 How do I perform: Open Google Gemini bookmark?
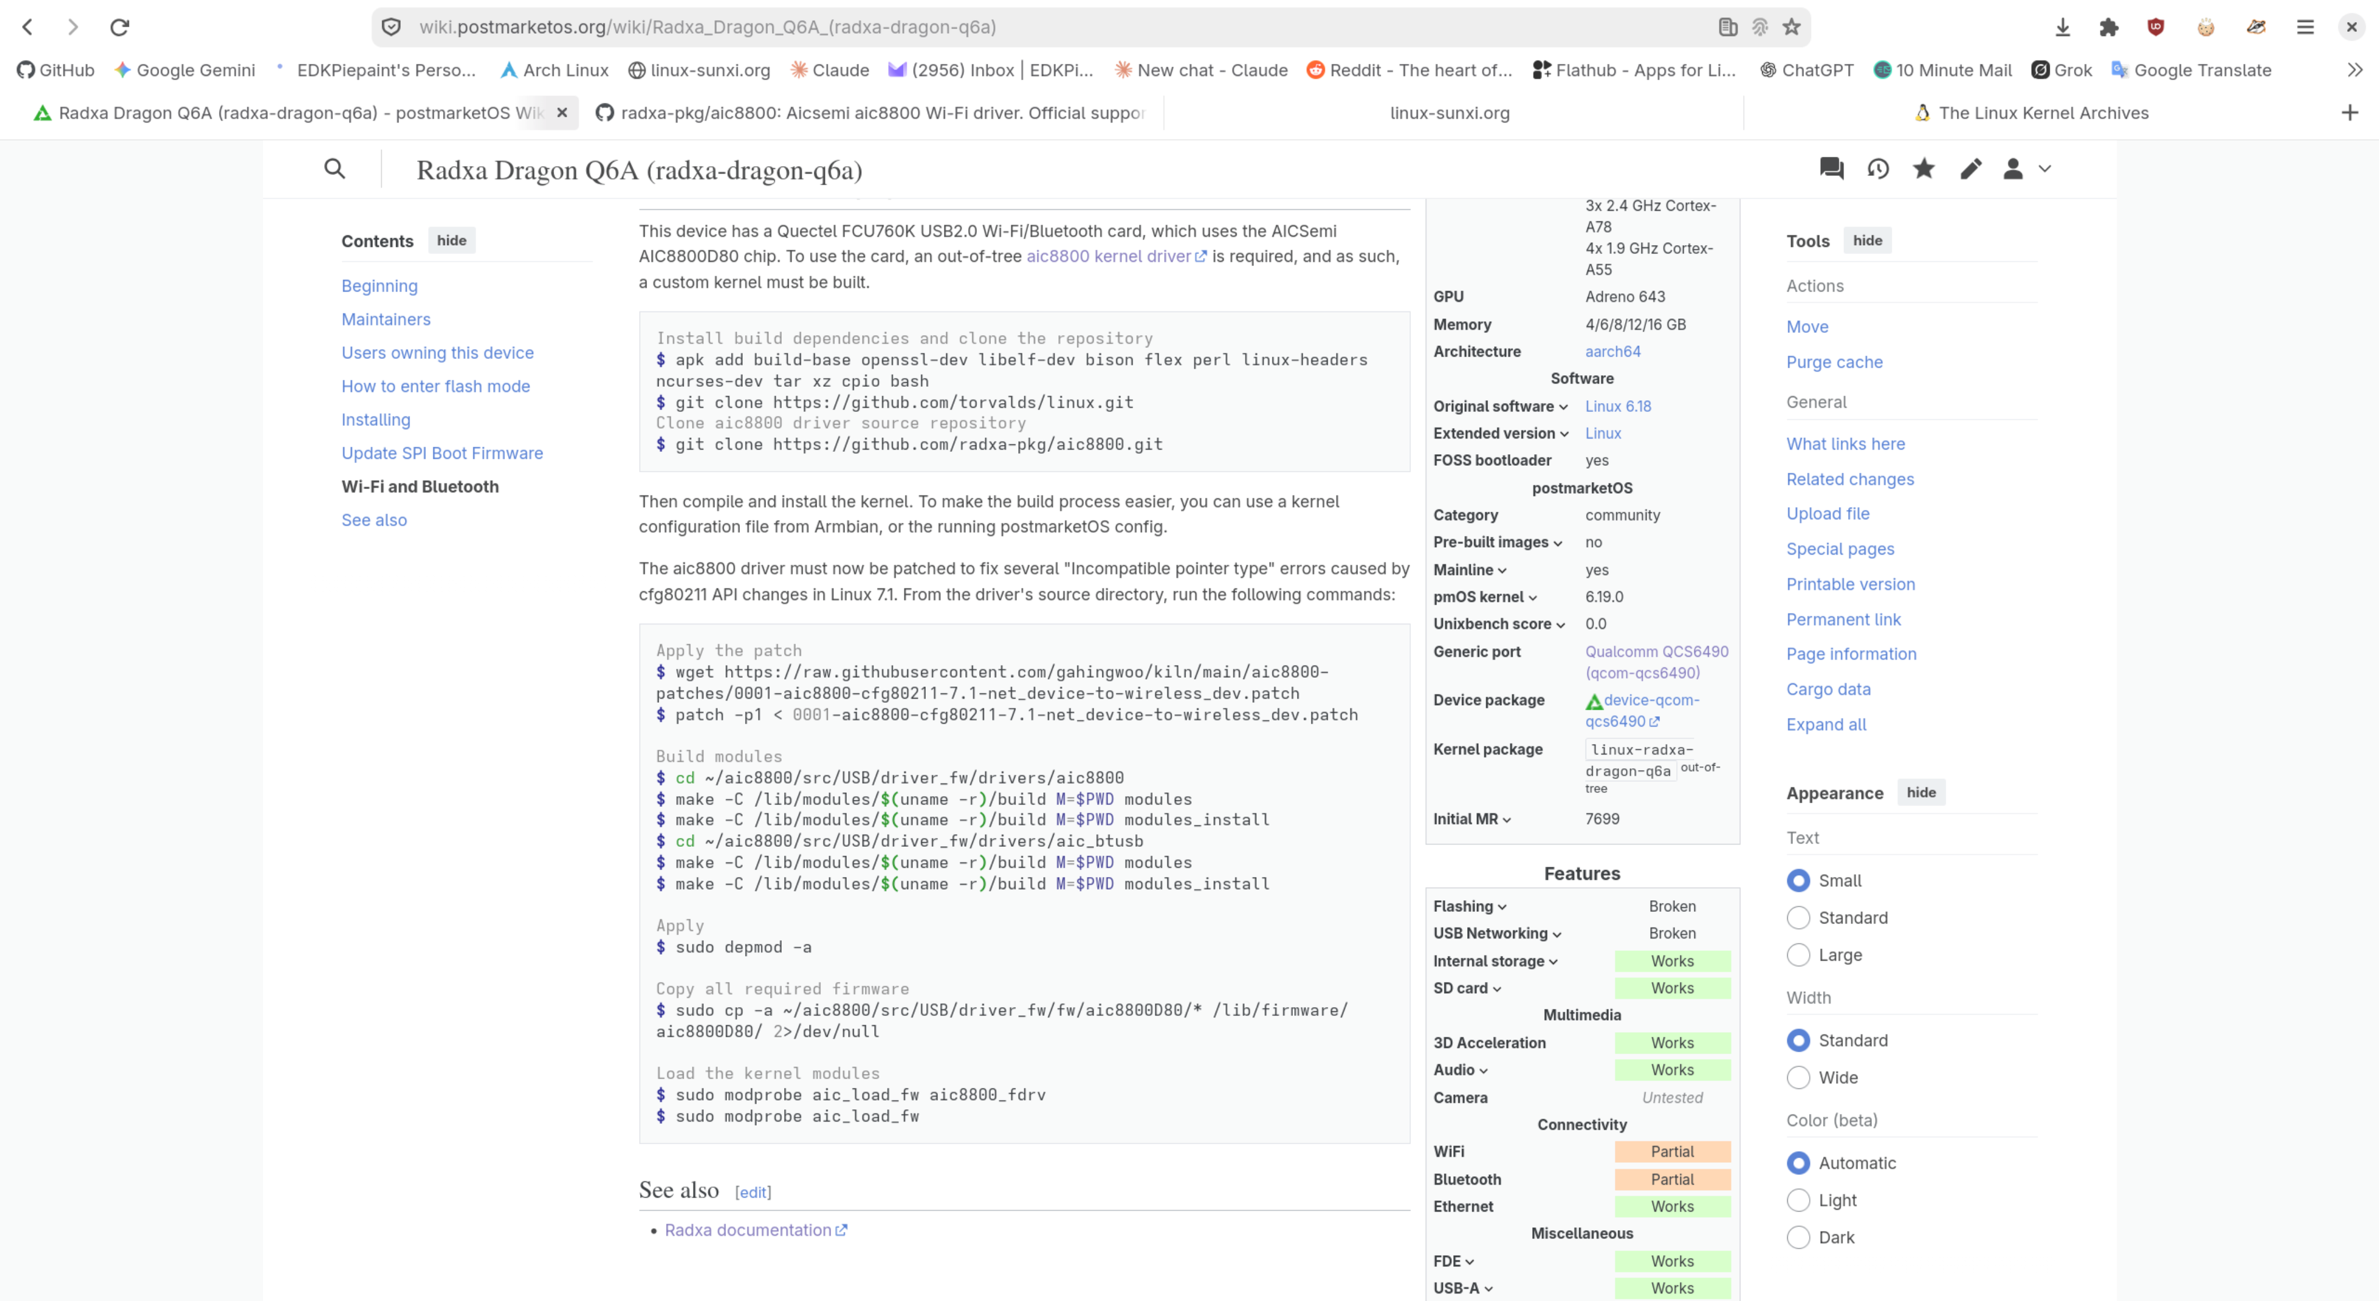click(x=185, y=70)
